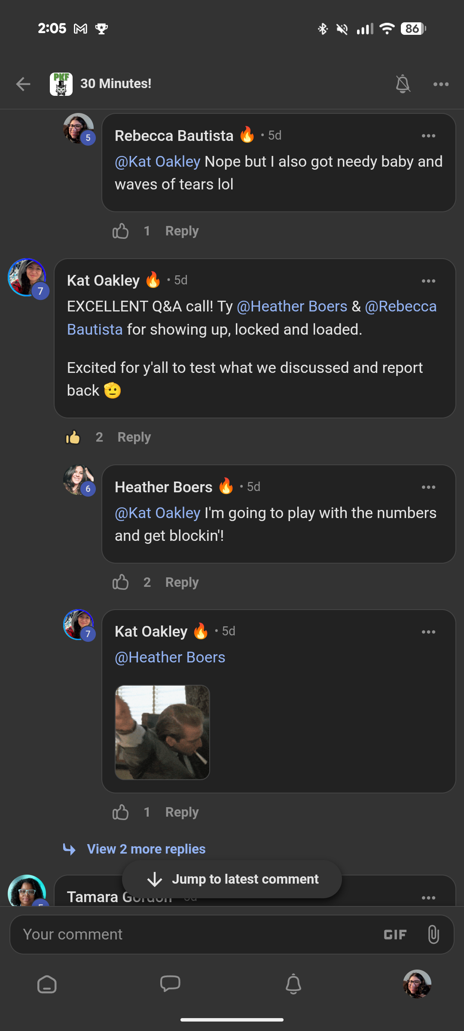
Task: Like Kat Oakley's GIF reply
Action: [121, 812]
